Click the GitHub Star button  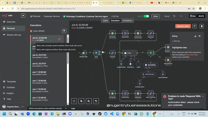[x=193, y=16]
